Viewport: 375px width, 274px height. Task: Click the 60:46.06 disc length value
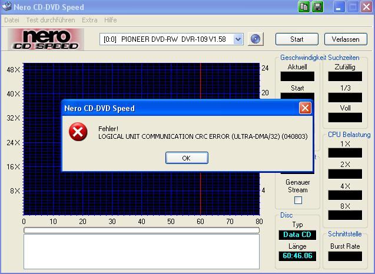click(297, 256)
